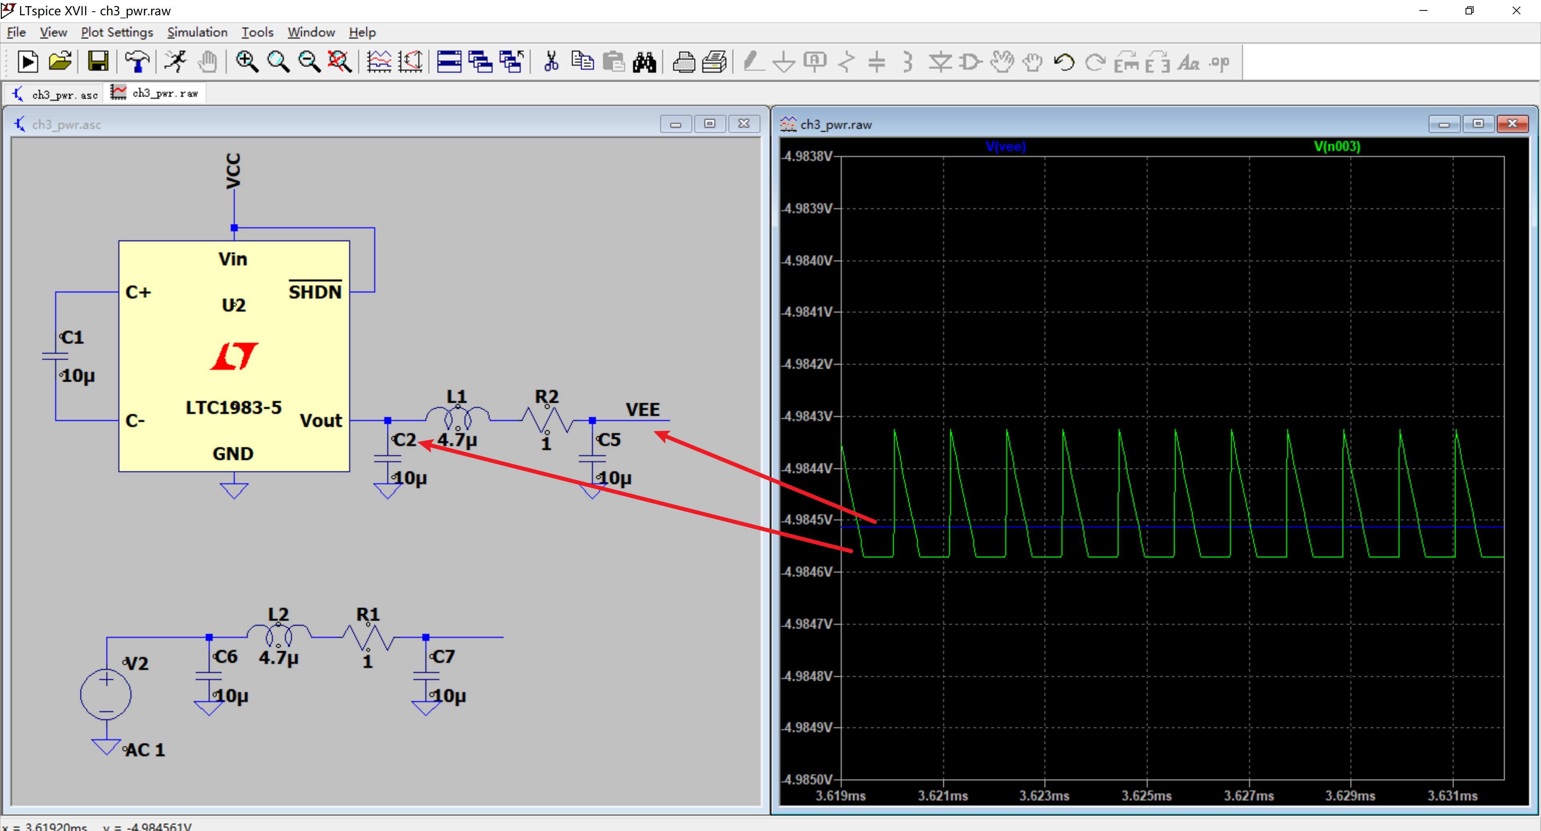Click the Pan magnifier icon
The height and width of the screenshot is (831, 1541).
coord(278,61)
